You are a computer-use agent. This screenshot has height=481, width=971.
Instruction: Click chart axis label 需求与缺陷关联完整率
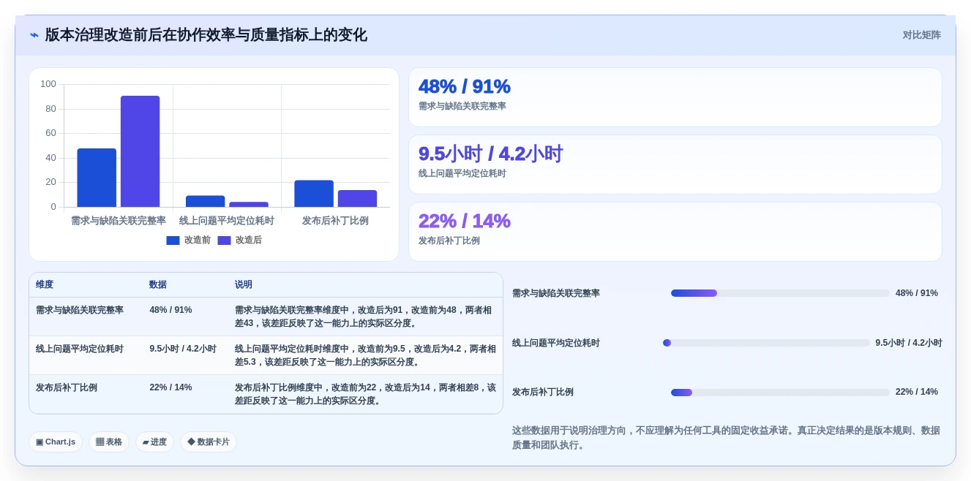[x=119, y=220]
